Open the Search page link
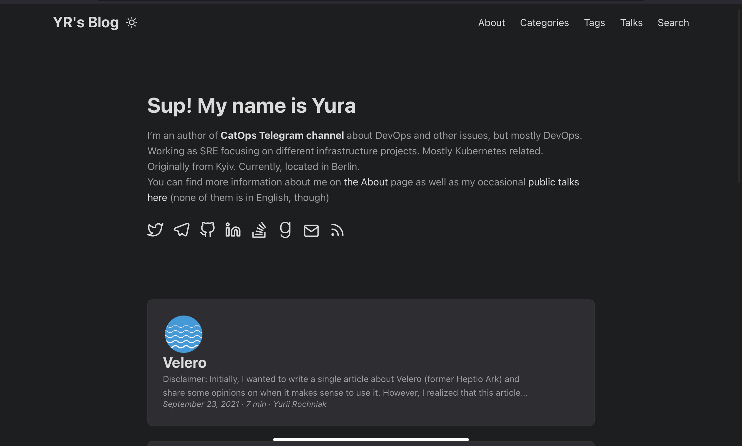 673,23
